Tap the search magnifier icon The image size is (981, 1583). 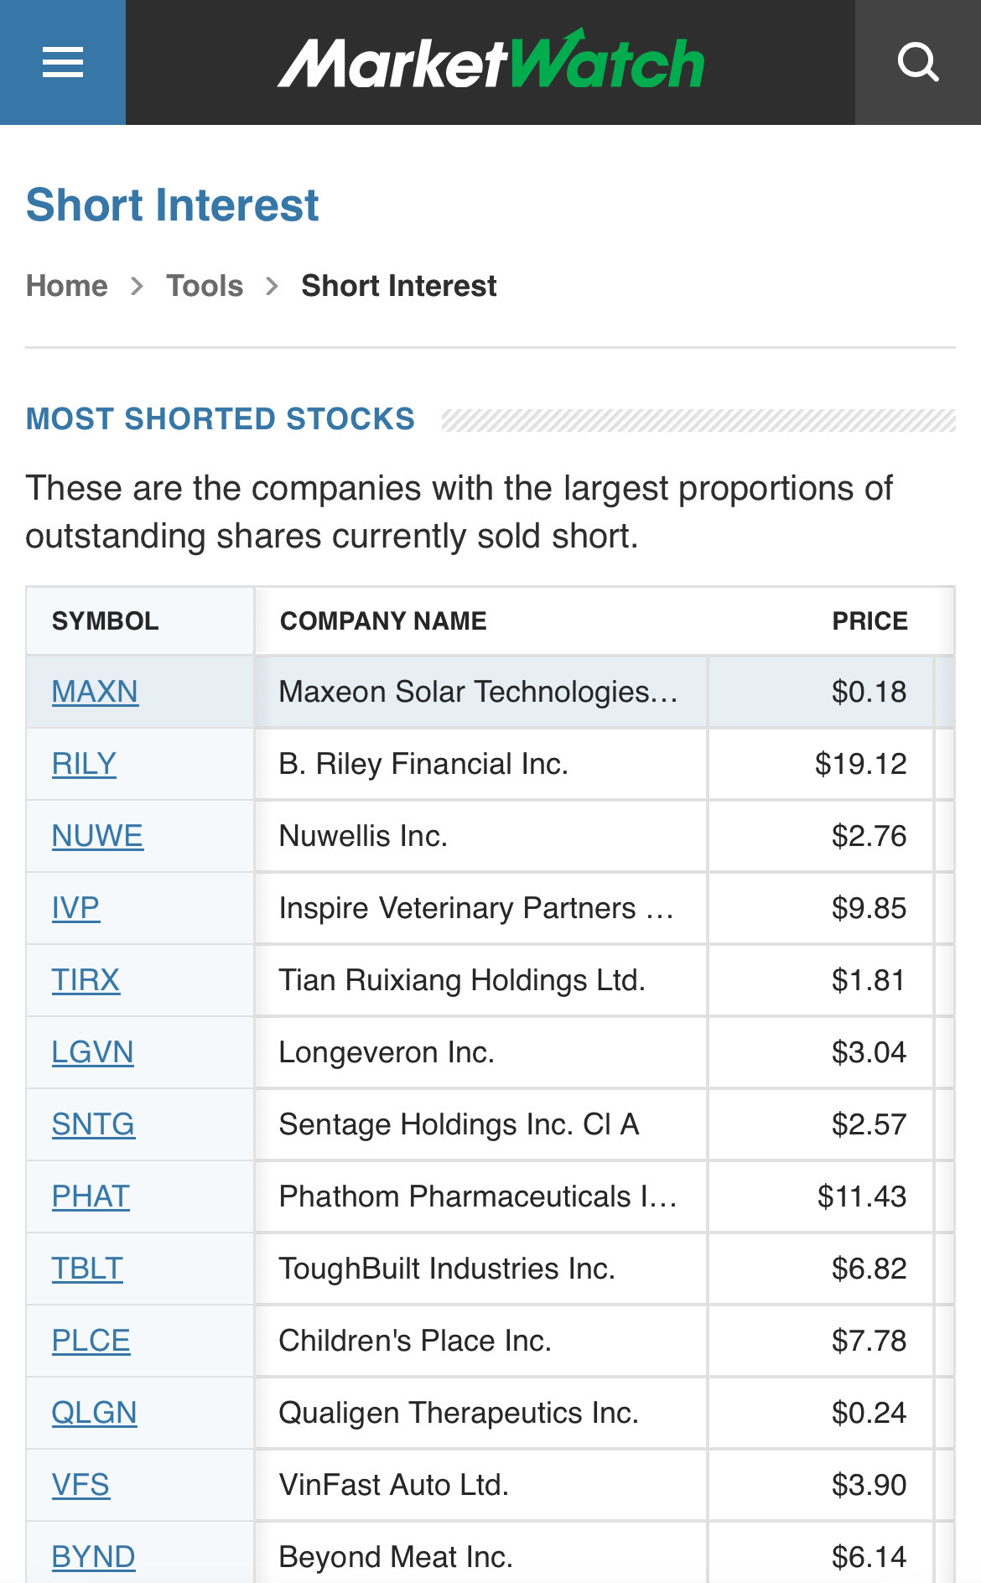[x=918, y=62]
